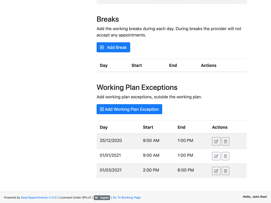Edit the 25/12/2020 working plan exception
Screen dimensions: 271x203
pos(216,141)
